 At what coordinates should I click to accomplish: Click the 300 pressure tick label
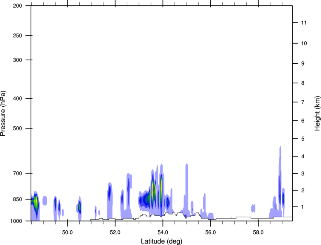[17, 60]
